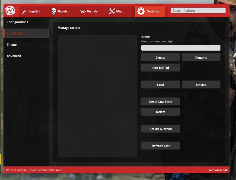Screen dimensions: 236x180
Task: Open Configurations in the sidebar
Action: 18,22
